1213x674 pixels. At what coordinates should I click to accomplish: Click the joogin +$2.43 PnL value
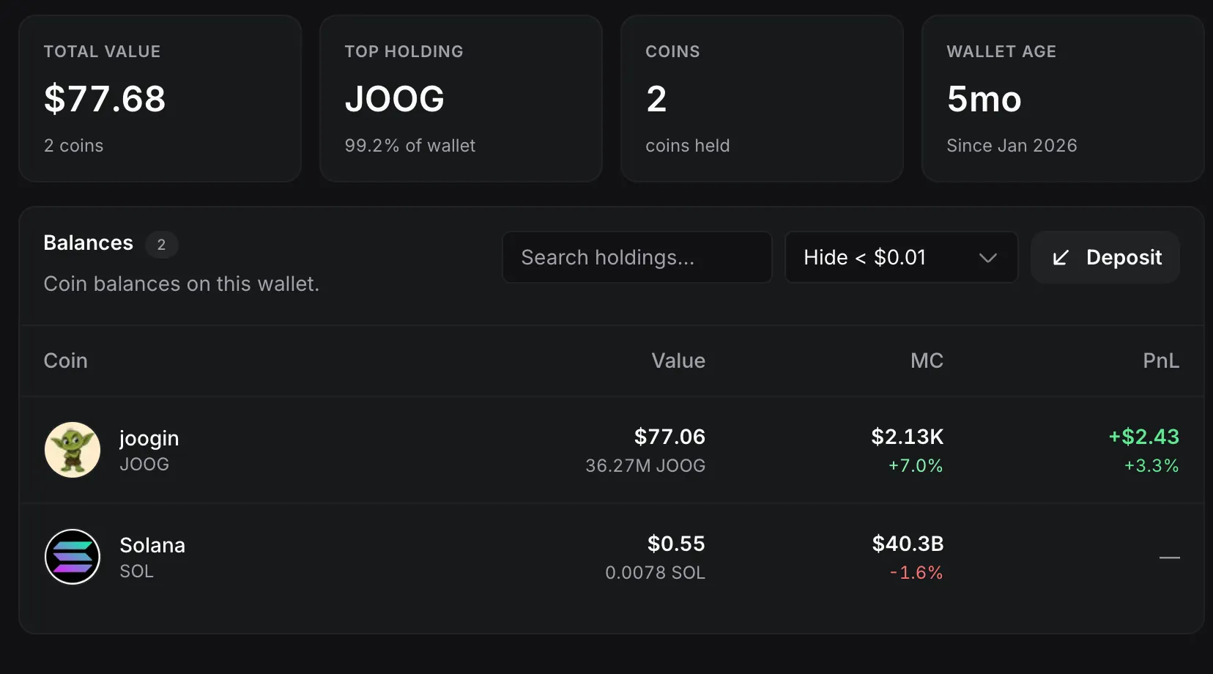[1143, 437]
